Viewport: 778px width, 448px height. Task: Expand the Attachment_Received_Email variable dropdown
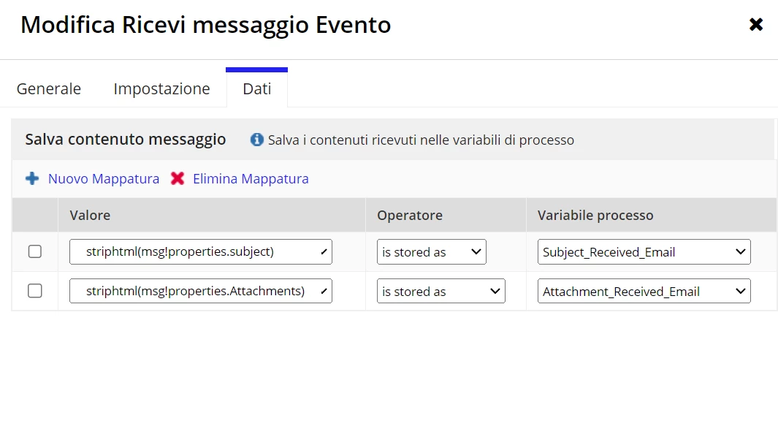(644, 291)
